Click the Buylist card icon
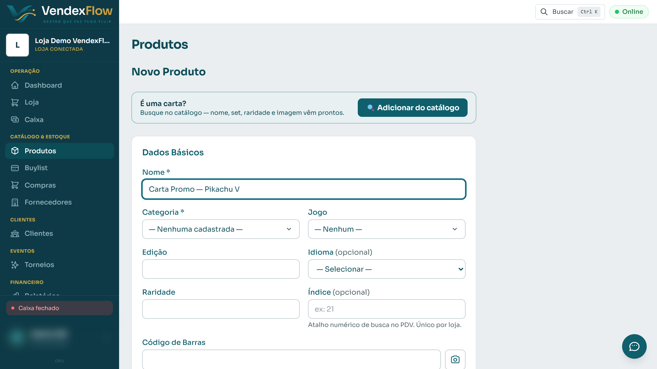This screenshot has height=369, width=657. coord(15,168)
